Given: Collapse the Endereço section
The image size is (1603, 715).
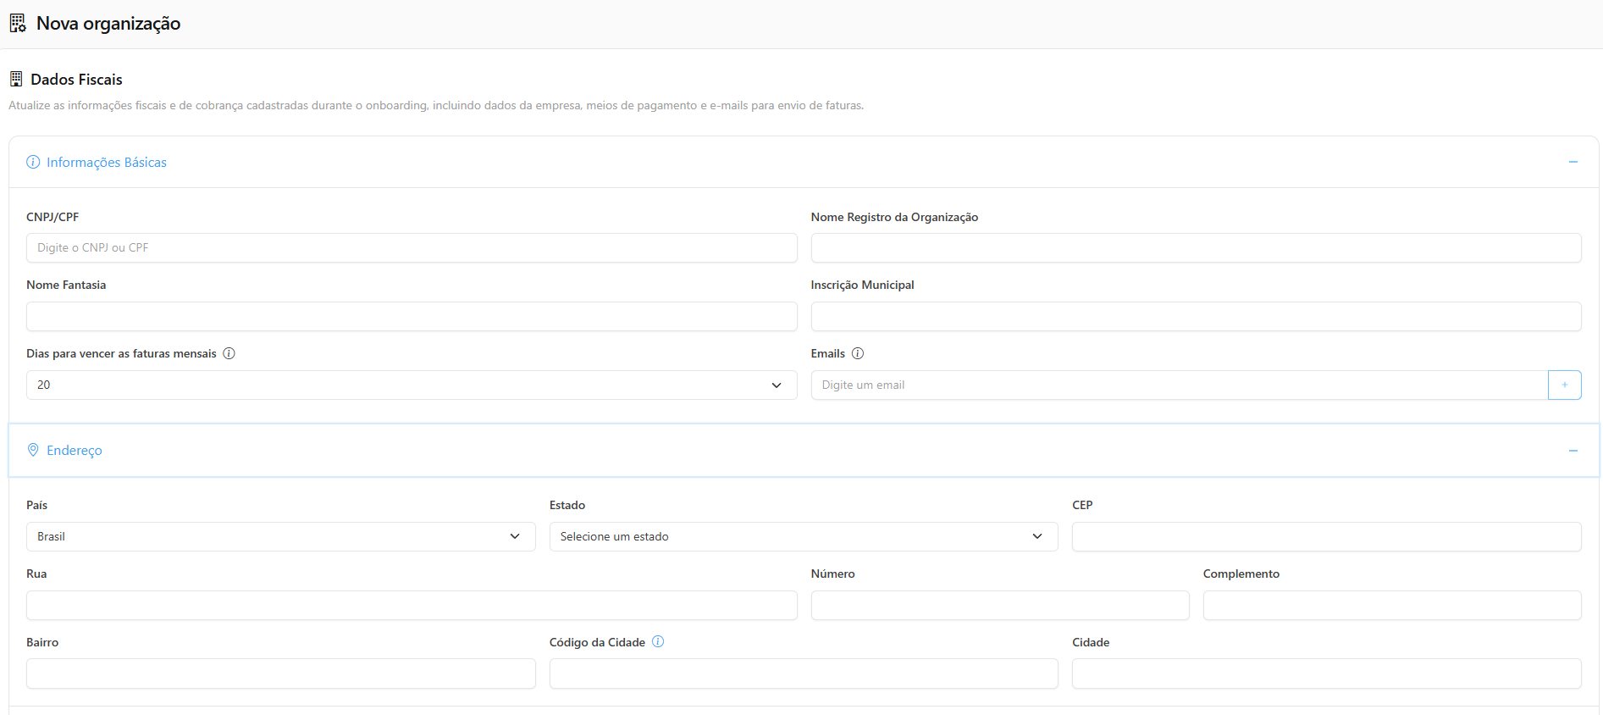Looking at the screenshot, I should (1573, 451).
